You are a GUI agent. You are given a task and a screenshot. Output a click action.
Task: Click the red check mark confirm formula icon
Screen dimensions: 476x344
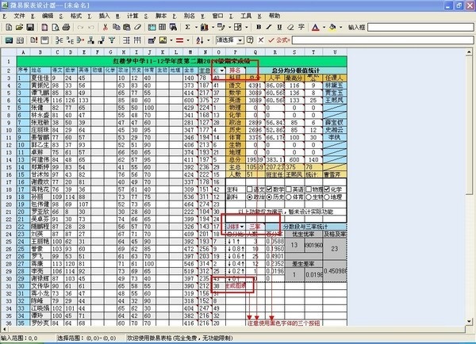click(x=271, y=40)
